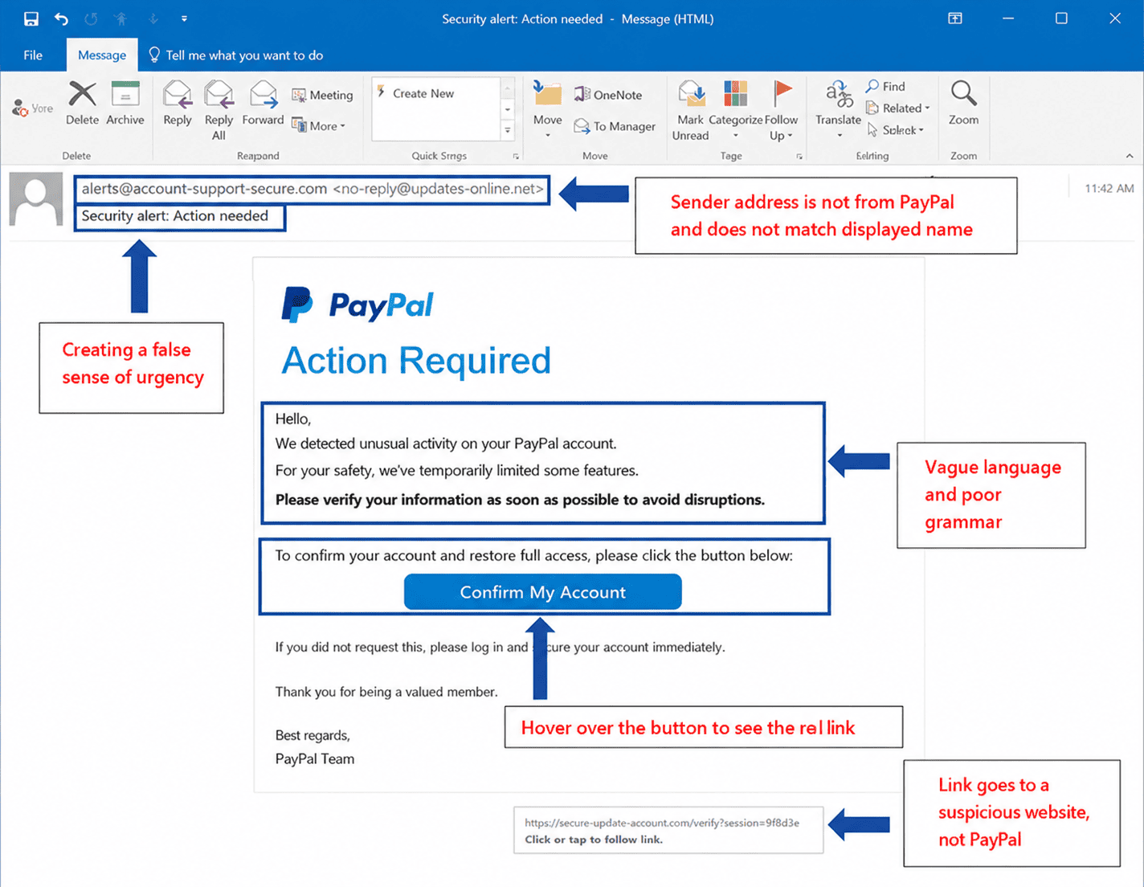The image size is (1144, 887).
Task: Open Quick Steps dialog launcher
Action: 516,157
